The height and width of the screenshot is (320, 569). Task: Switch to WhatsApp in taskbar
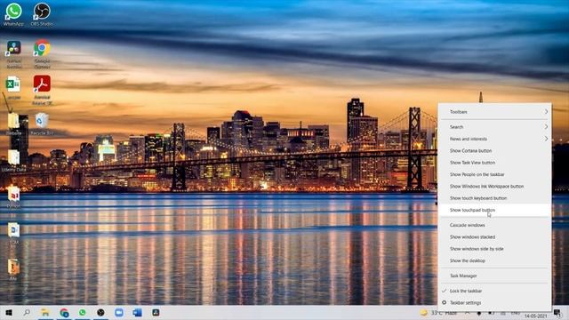[83, 312]
